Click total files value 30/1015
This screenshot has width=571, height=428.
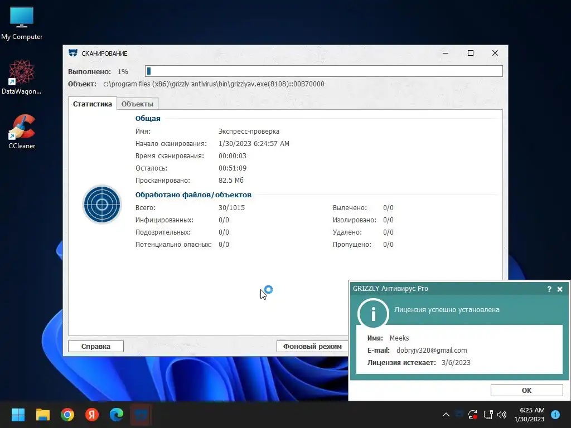[231, 208]
